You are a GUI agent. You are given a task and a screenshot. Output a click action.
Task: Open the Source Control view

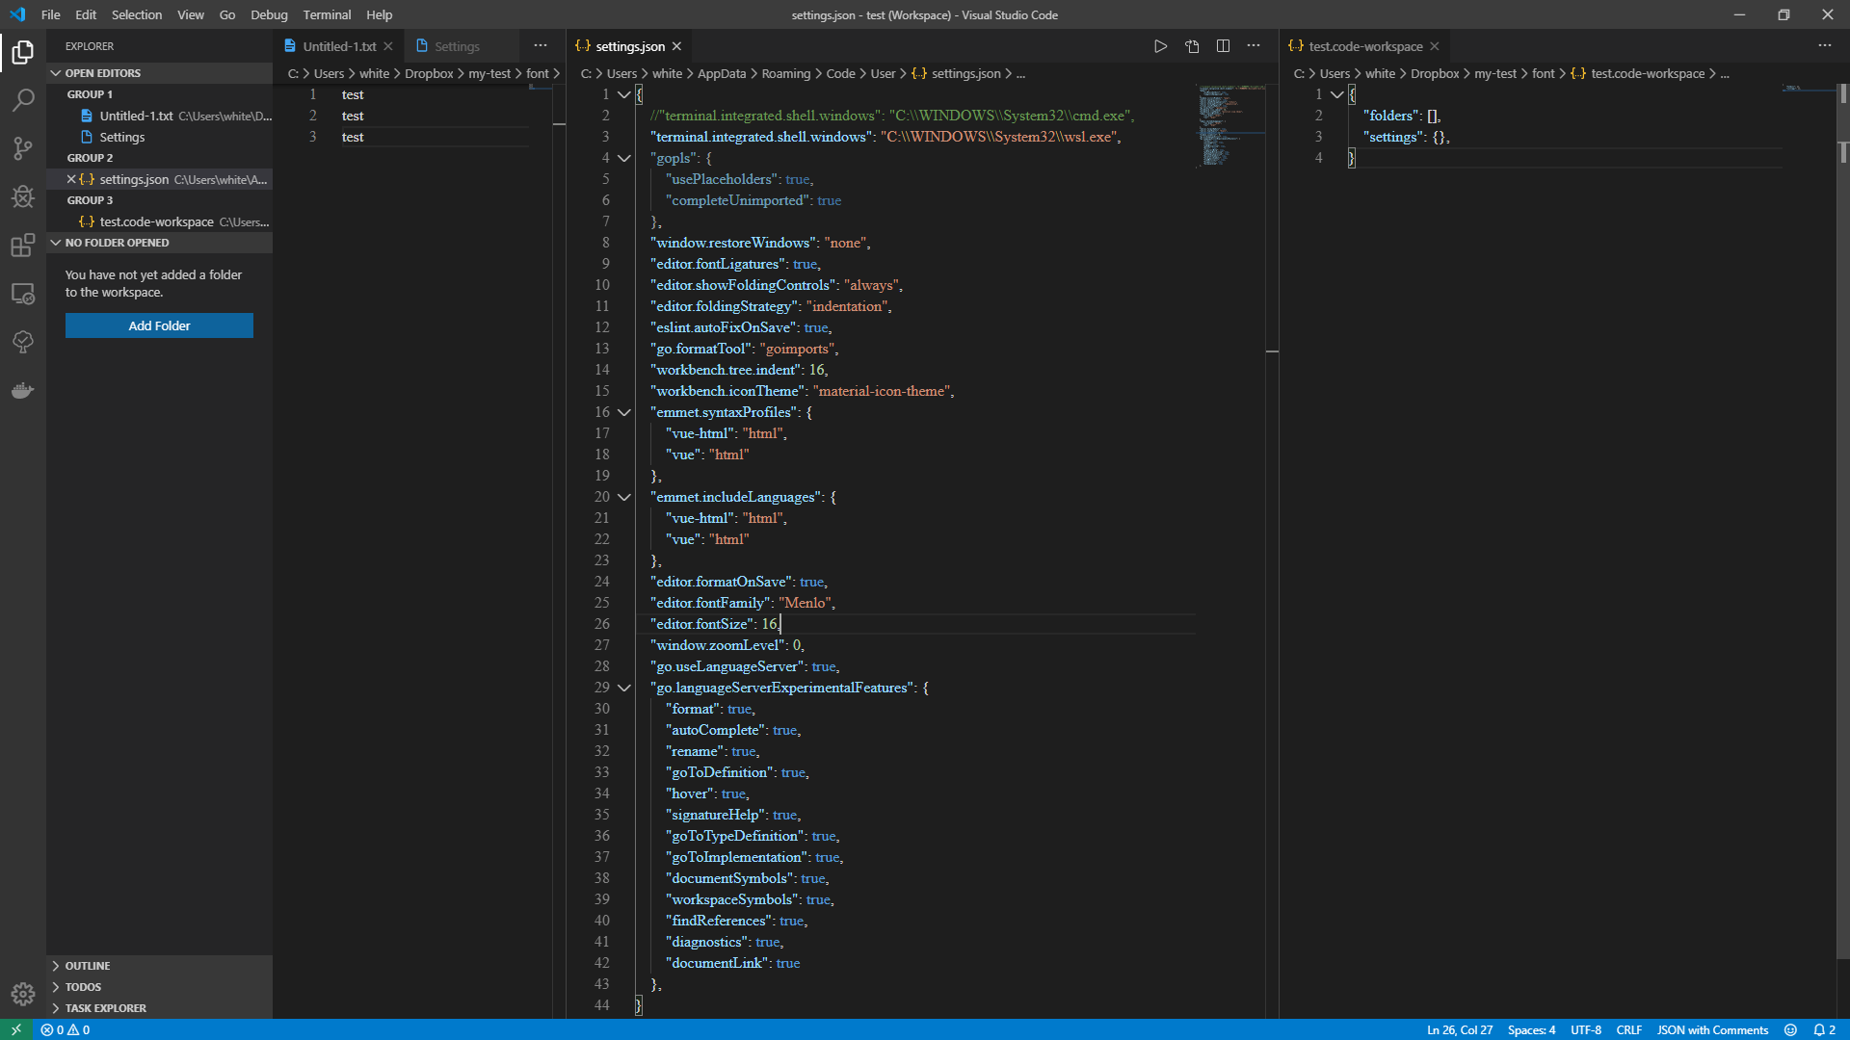pos(23,148)
